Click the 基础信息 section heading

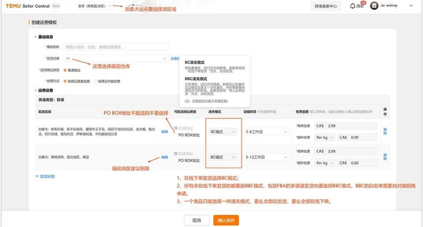click(x=45, y=37)
